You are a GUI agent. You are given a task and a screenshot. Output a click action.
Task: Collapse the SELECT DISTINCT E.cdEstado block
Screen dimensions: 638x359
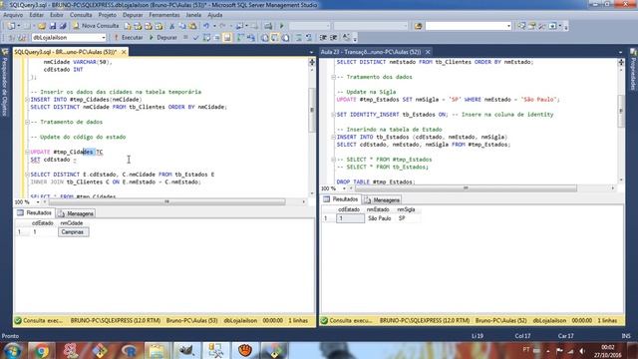tap(27, 175)
